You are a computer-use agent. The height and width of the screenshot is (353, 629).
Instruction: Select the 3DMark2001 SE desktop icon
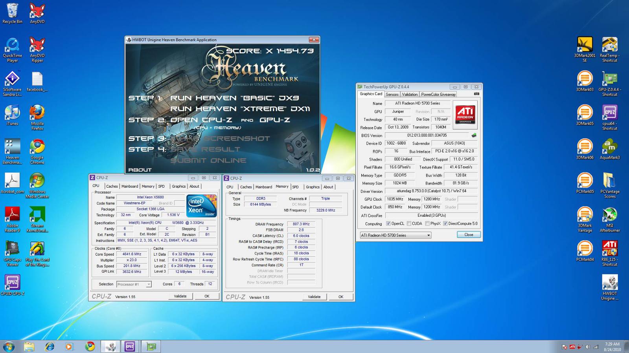585,50
